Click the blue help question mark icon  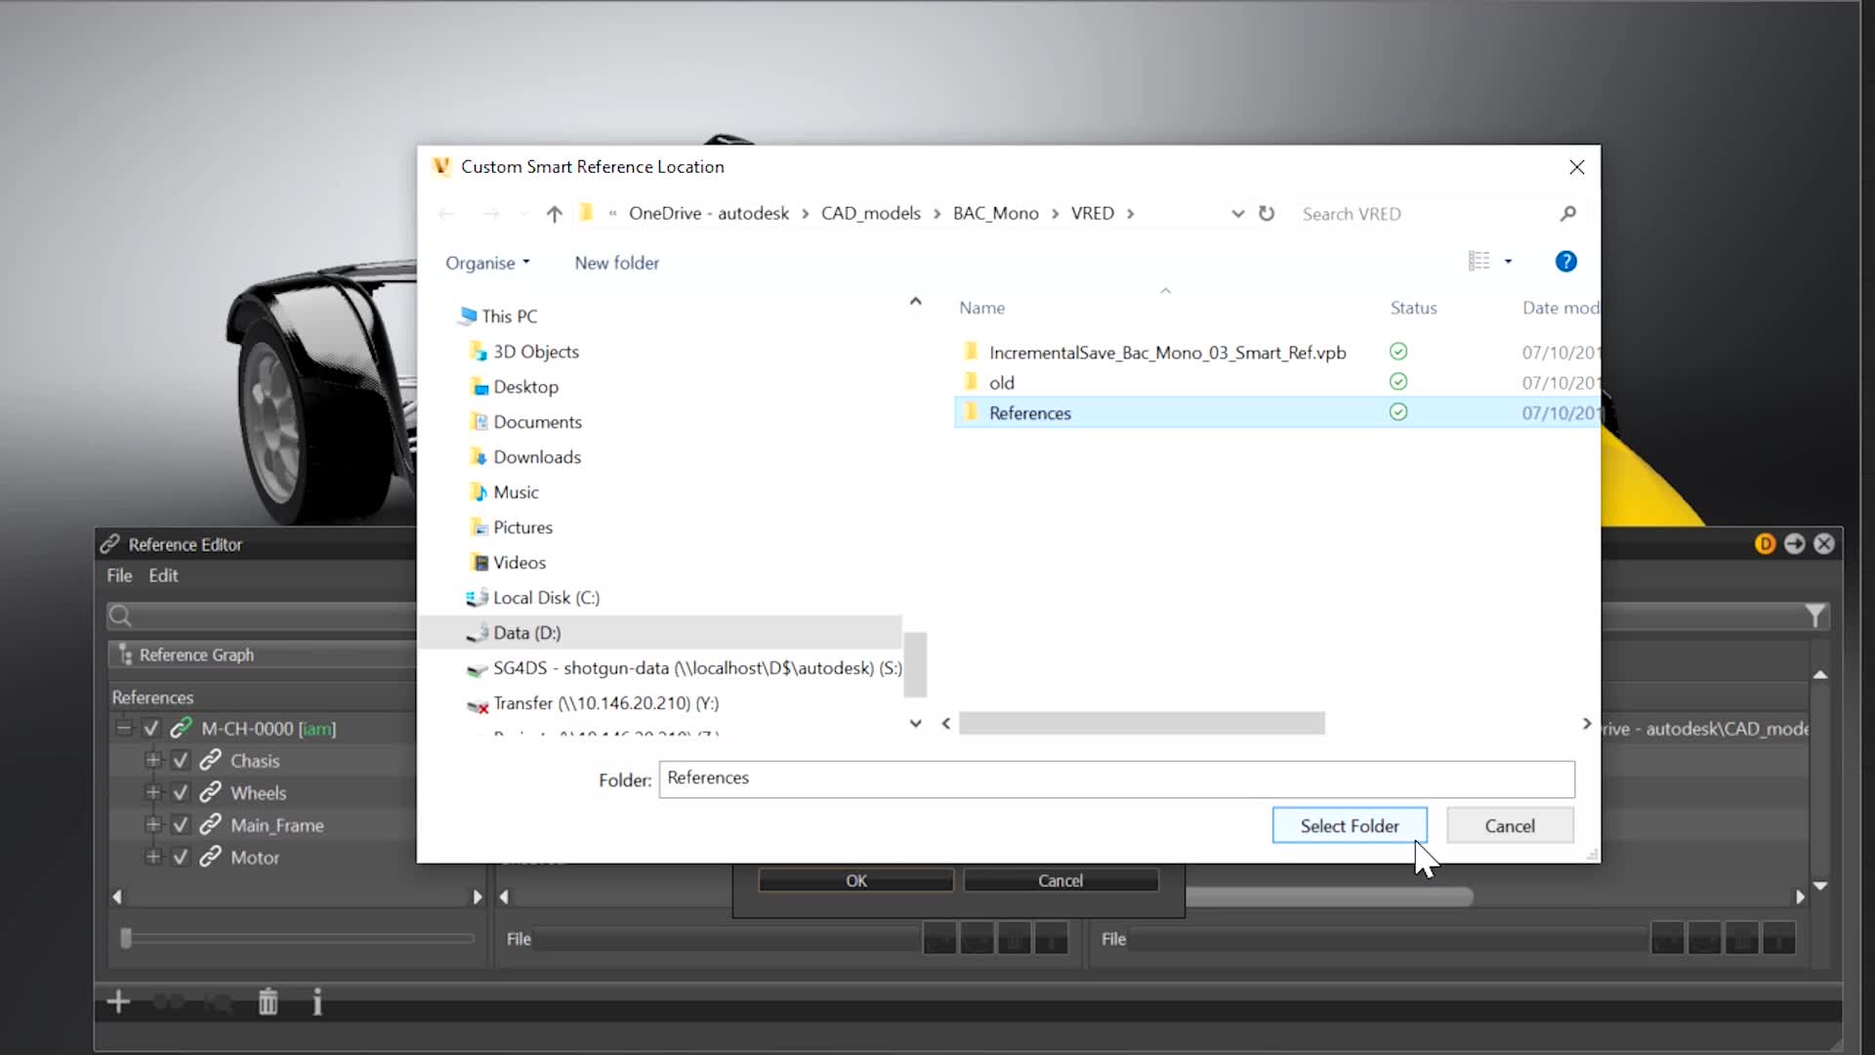pos(1565,262)
